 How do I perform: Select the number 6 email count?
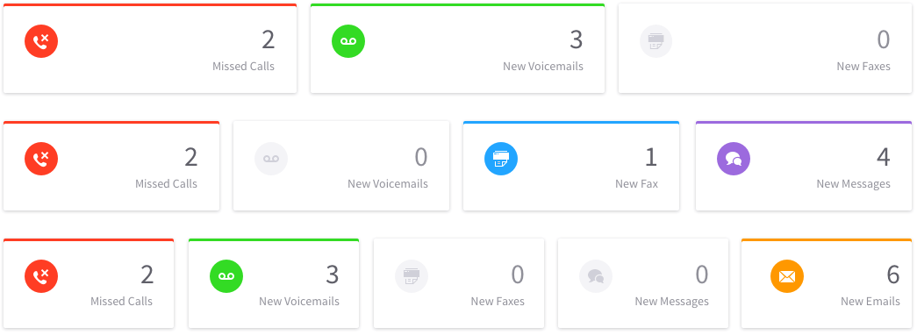(x=893, y=274)
